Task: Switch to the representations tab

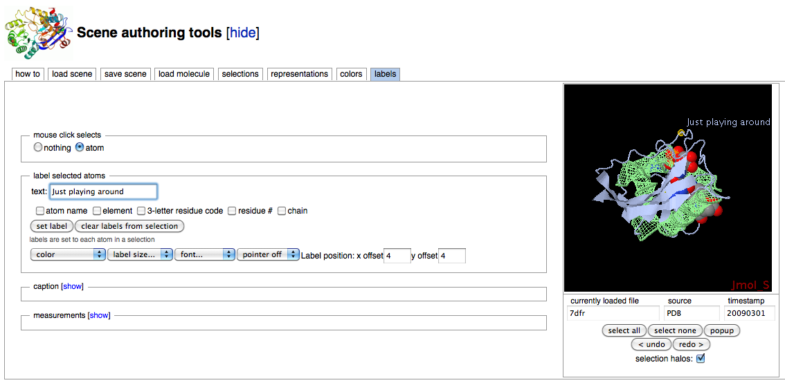Action: point(299,74)
